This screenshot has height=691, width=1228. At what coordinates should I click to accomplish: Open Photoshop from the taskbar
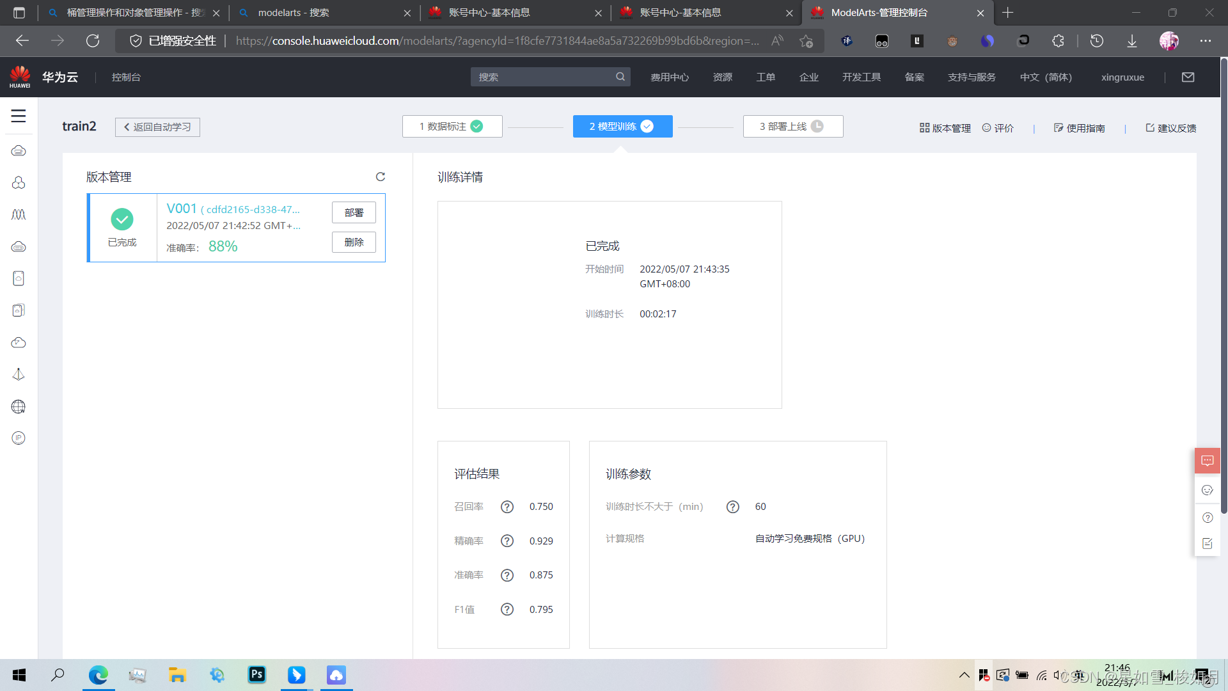[256, 674]
